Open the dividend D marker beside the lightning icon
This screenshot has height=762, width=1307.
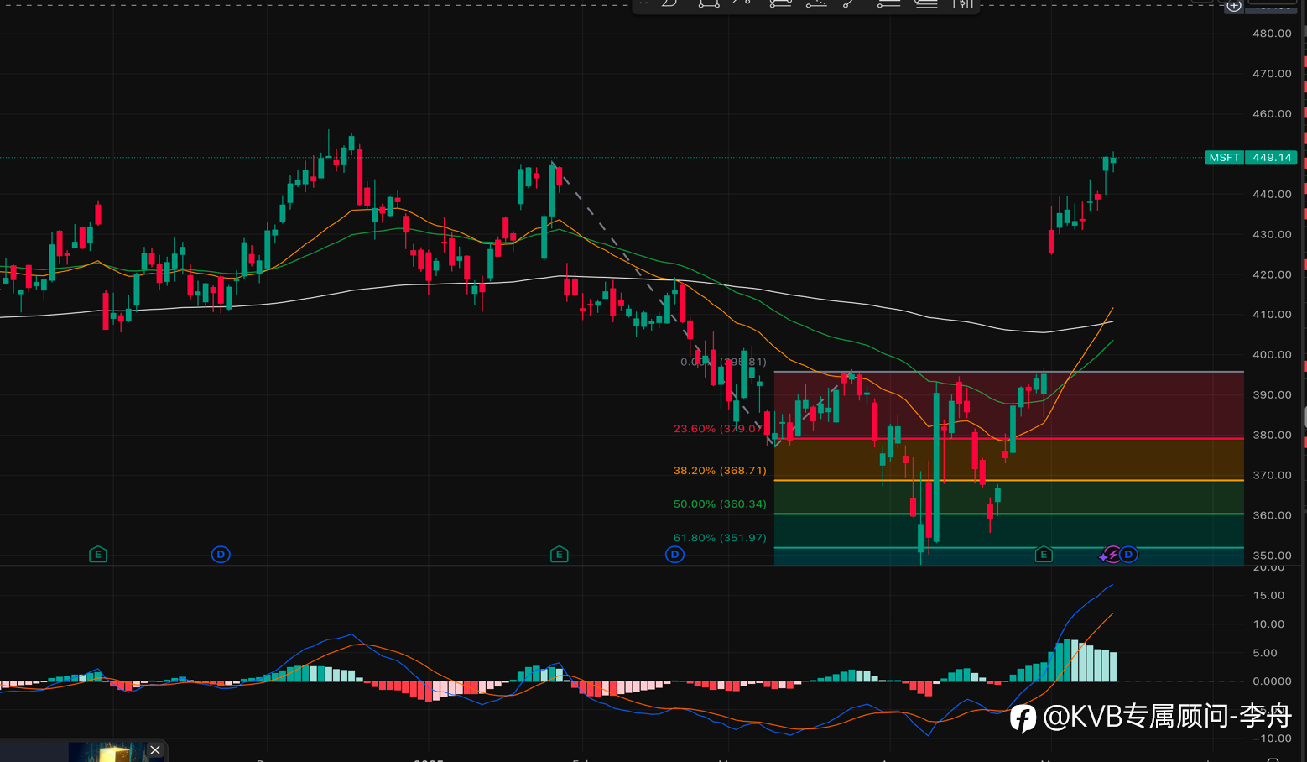pyautogui.click(x=1128, y=554)
